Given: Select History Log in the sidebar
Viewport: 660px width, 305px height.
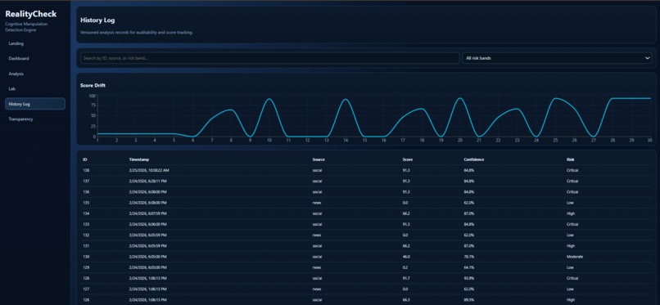Looking at the screenshot, I should pos(35,104).
